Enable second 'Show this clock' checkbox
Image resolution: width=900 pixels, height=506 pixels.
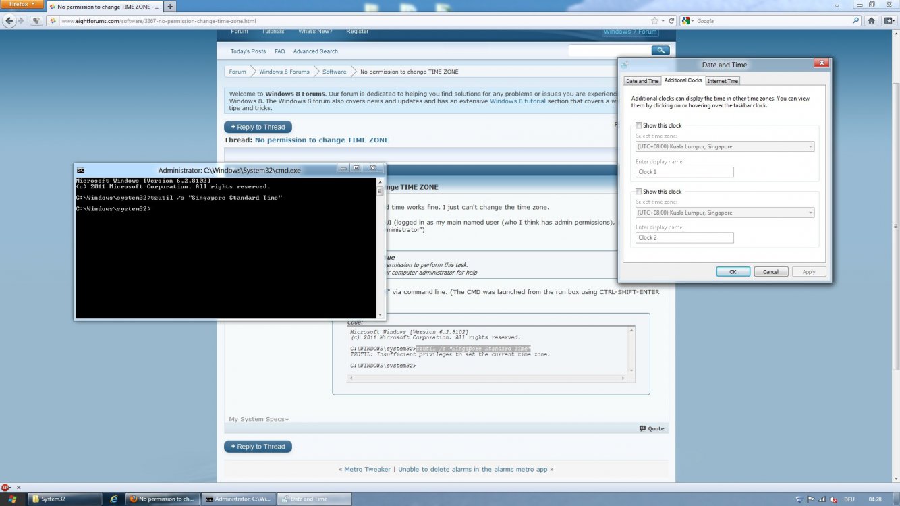pyautogui.click(x=638, y=192)
